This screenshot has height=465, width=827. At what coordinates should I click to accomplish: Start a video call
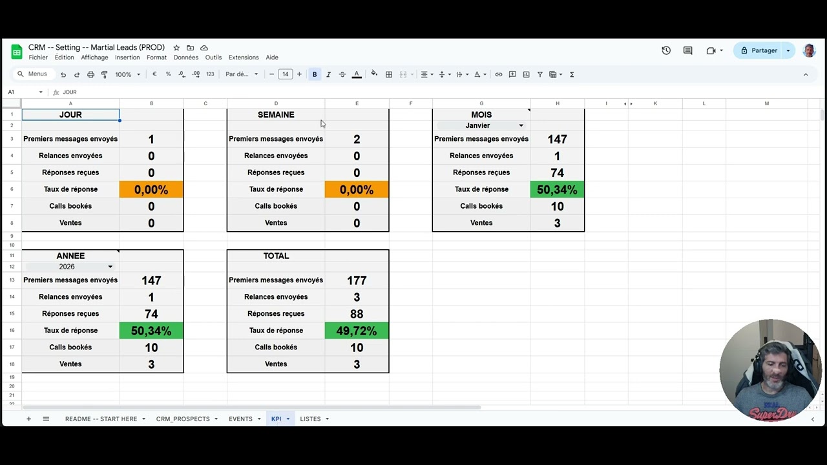[714, 50]
